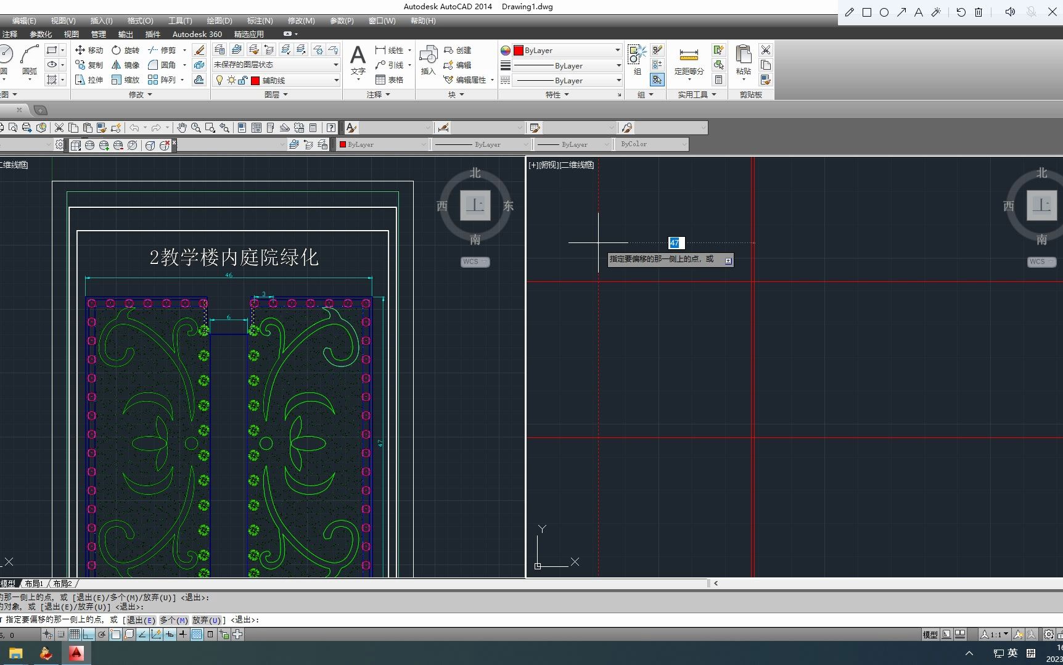
Task: Click Undo (放弃(U)) option in command line
Action: coord(207,620)
